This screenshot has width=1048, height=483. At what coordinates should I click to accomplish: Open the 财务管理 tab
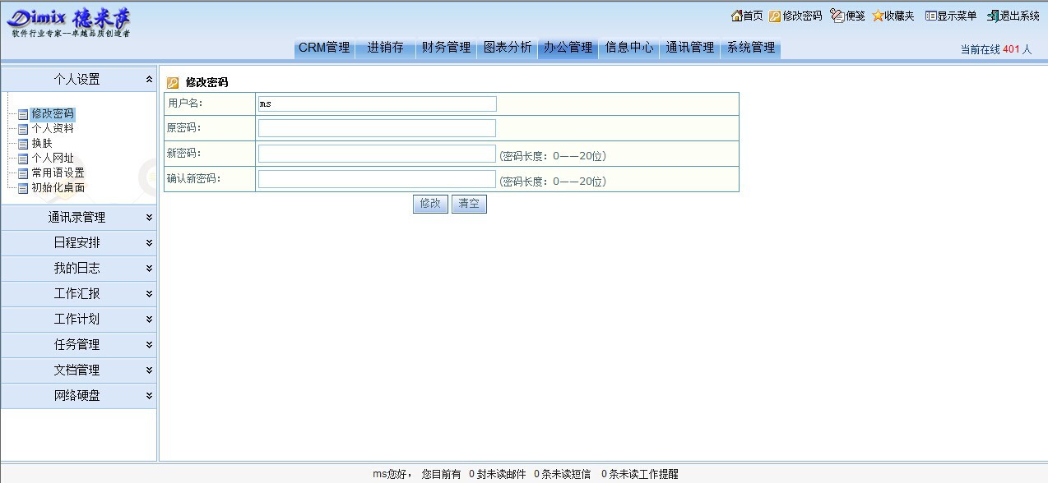(446, 48)
